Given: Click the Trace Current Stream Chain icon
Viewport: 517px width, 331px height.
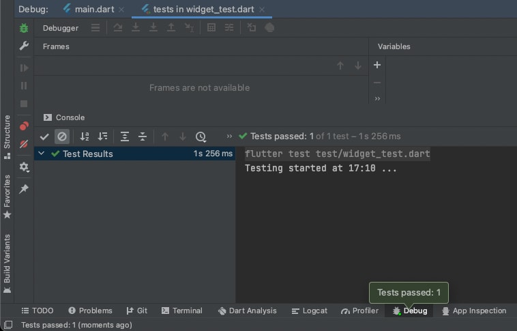Looking at the screenshot, I should point(228,28).
